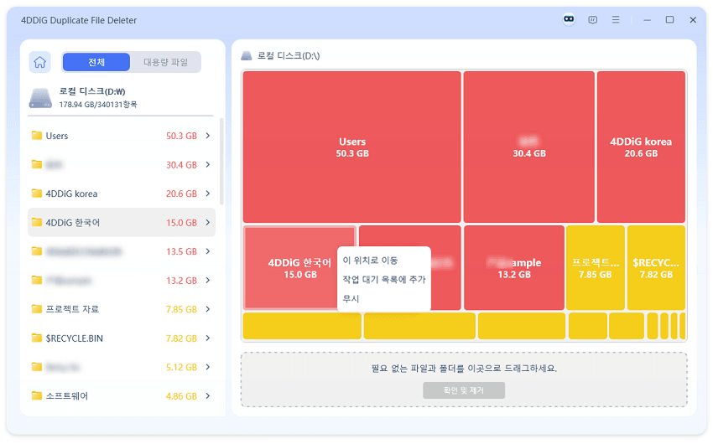Choose 작업 대기 목록에 추가 in context menu
The height and width of the screenshot is (444, 713).
(x=384, y=279)
